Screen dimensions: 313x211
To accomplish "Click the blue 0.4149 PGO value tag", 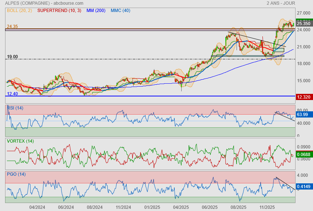I will tap(303, 187).
